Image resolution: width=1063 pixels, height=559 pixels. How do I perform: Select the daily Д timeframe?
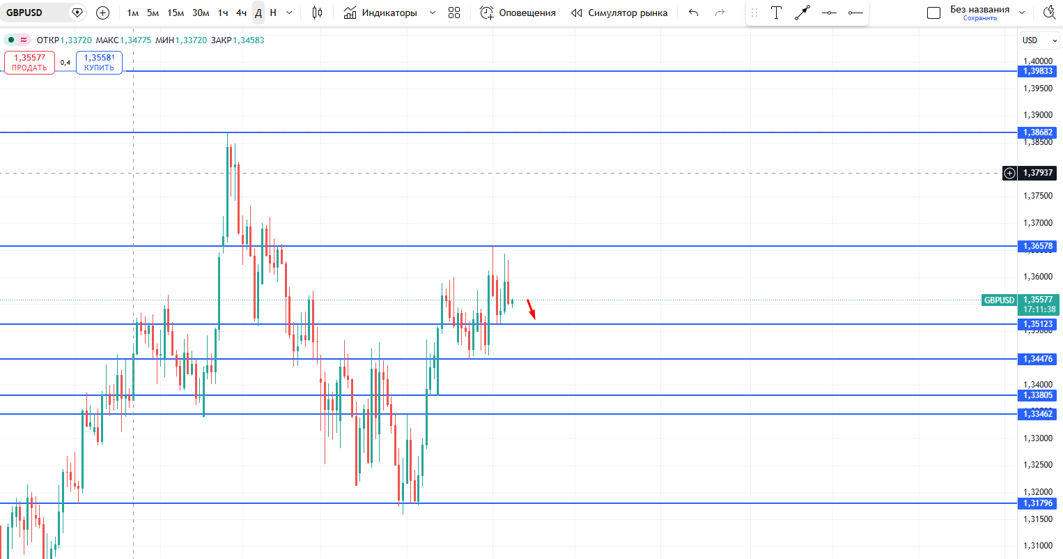click(258, 13)
